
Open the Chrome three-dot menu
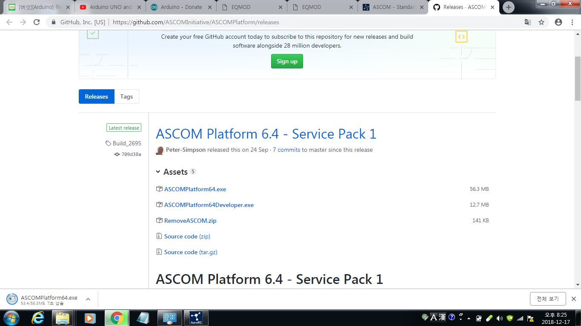point(572,22)
